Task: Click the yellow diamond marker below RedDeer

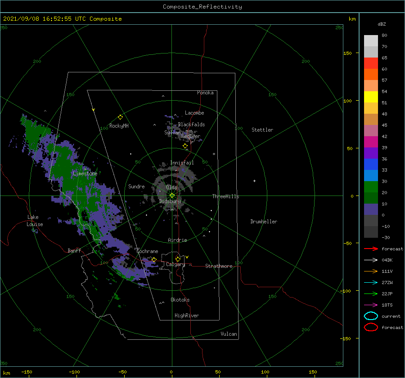Action: coord(185,146)
